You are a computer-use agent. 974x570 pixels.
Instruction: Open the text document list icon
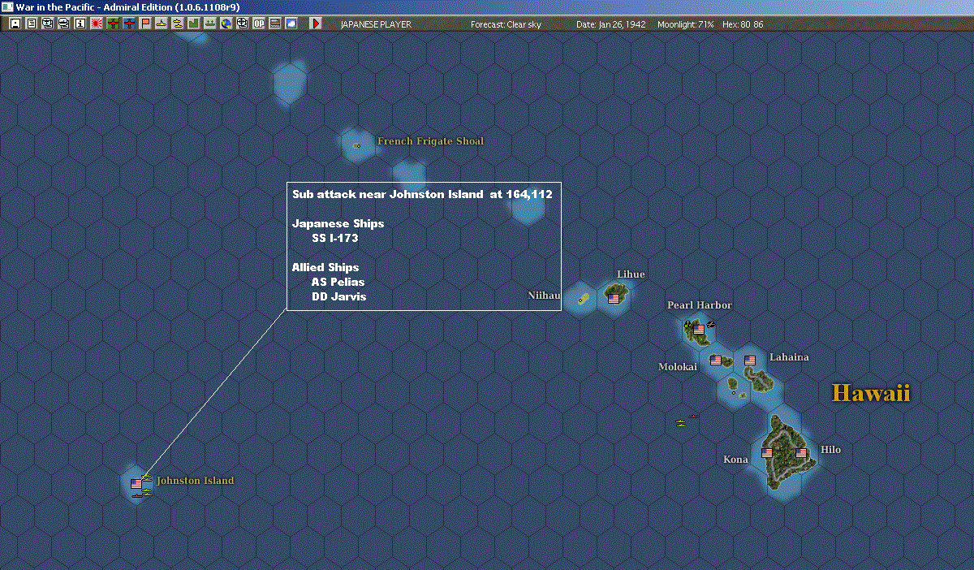(x=31, y=24)
